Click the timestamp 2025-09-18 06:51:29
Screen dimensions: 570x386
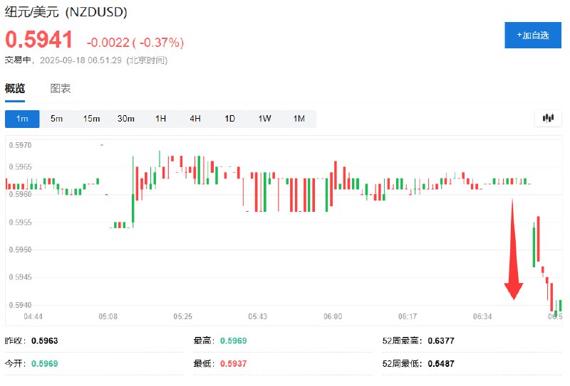(x=81, y=60)
